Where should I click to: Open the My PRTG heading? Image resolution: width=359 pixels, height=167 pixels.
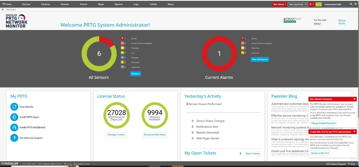(19, 96)
